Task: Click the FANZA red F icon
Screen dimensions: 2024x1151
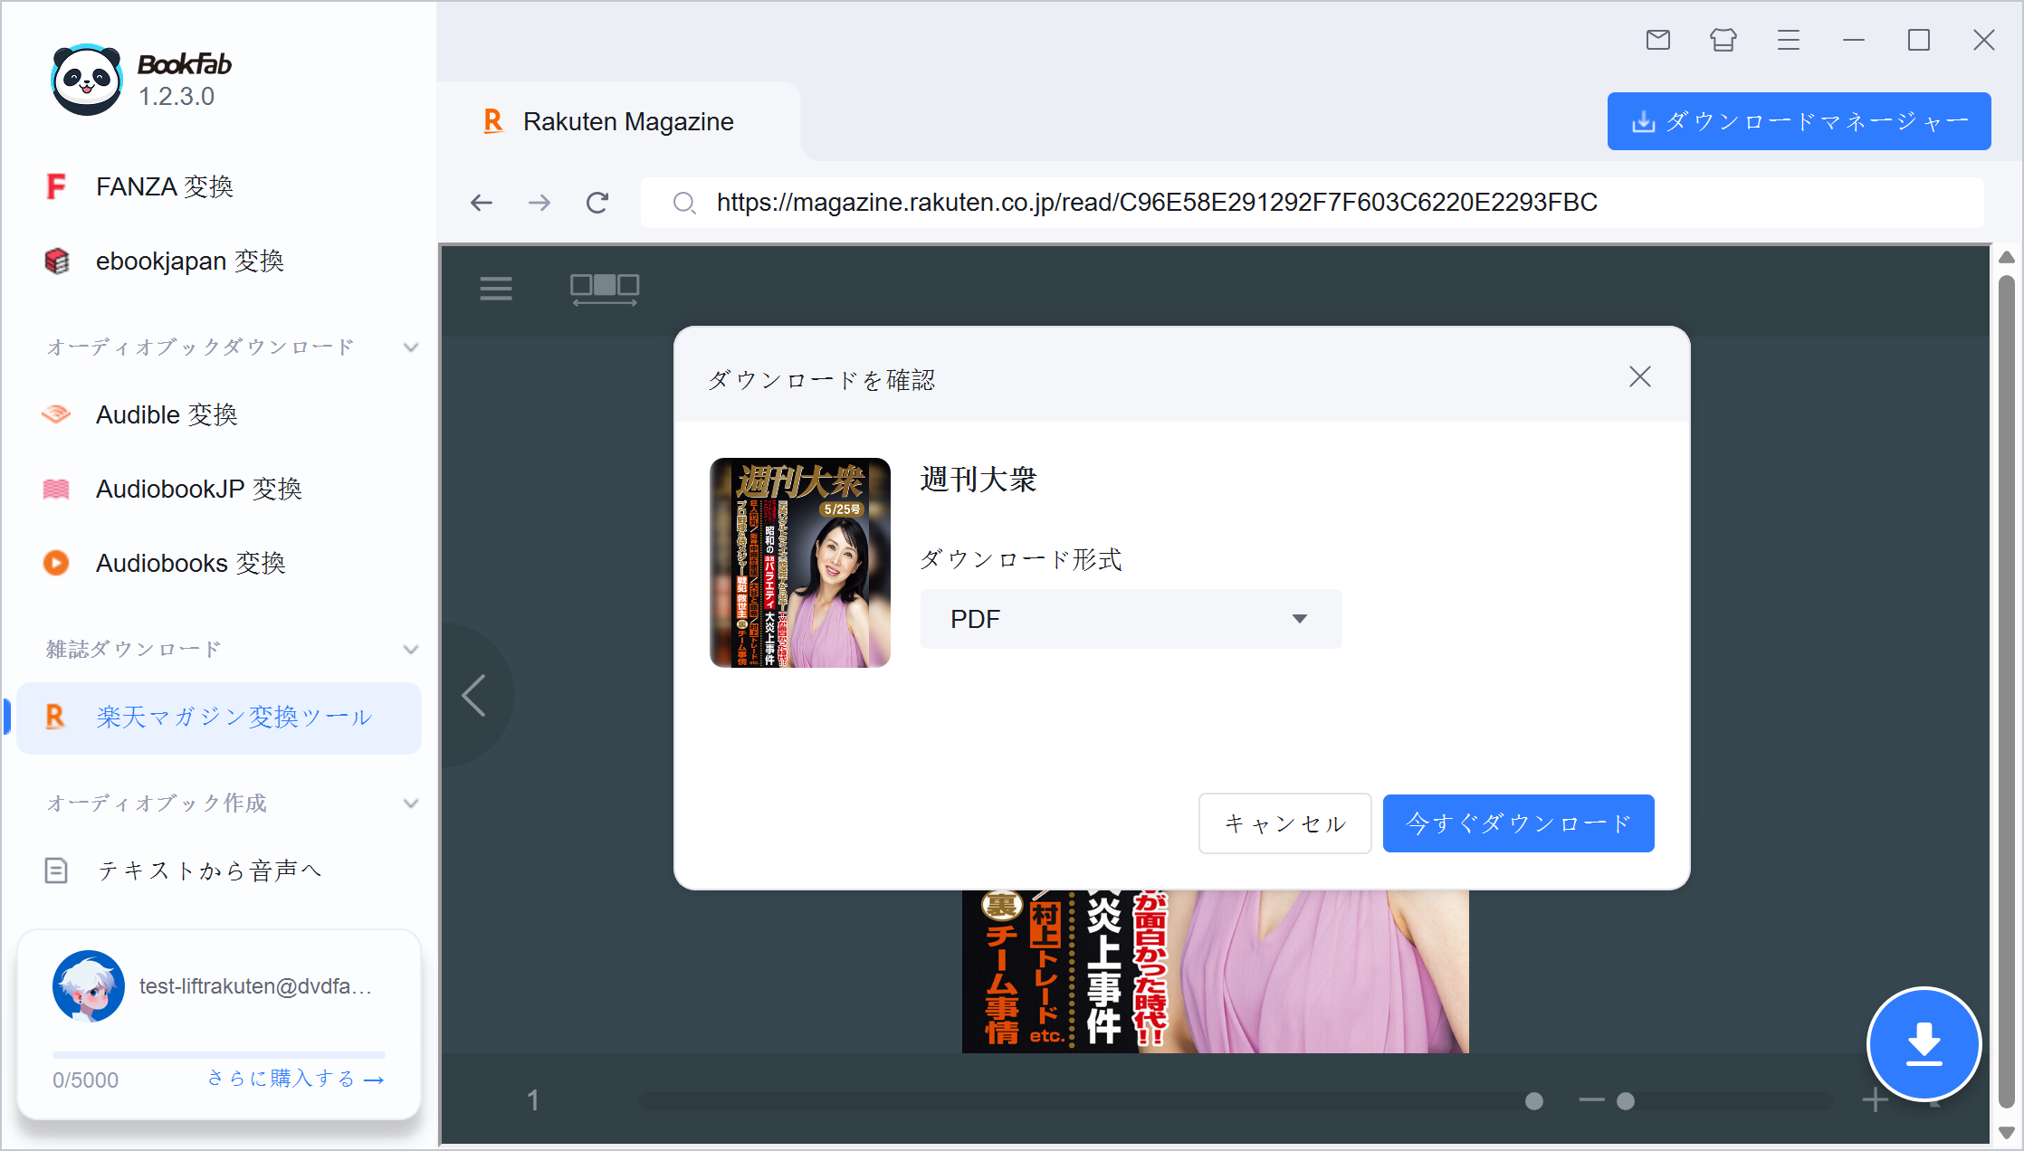Action: pyautogui.click(x=56, y=186)
